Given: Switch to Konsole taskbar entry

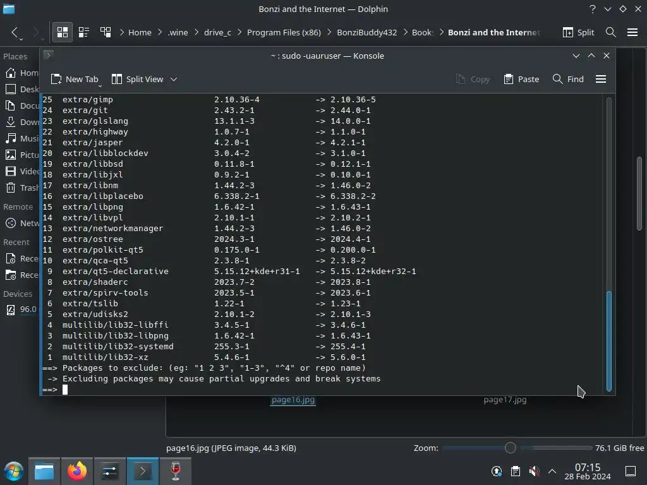Looking at the screenshot, I should coord(143,471).
